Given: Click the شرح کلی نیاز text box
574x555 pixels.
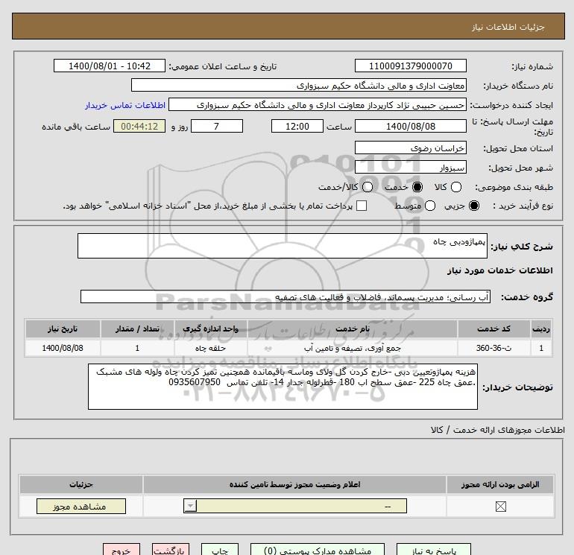Looking at the screenshot, I should click(283, 246).
